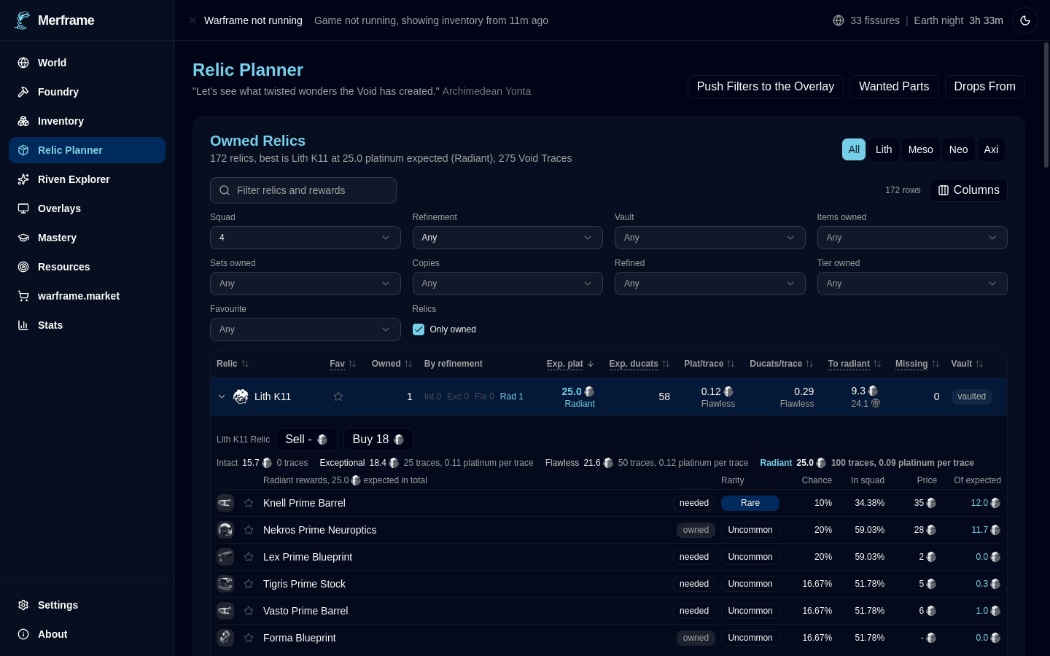Click the vaulted badge on Lith K11
The width and height of the screenshot is (1050, 656).
[x=971, y=397]
